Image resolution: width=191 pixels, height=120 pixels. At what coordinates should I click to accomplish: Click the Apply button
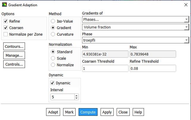point(107,112)
